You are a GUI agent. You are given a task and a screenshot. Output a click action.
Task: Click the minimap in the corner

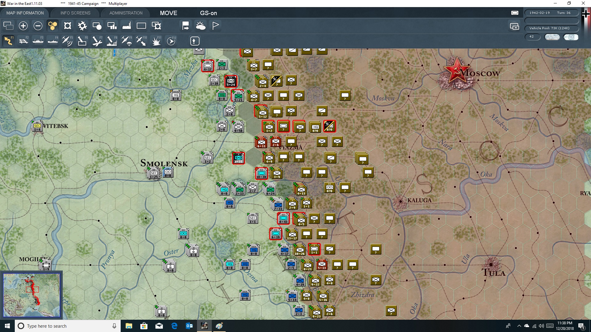[31, 295]
